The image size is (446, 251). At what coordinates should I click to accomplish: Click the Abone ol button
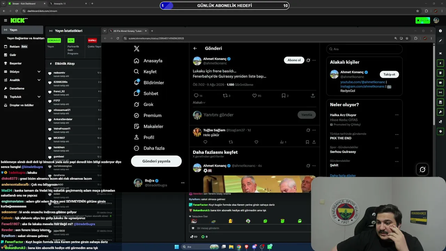(x=294, y=60)
